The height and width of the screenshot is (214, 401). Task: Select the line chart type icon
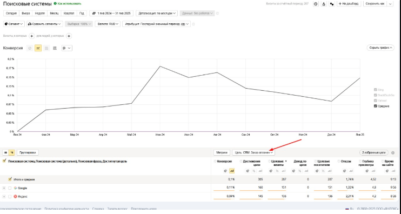38,48
